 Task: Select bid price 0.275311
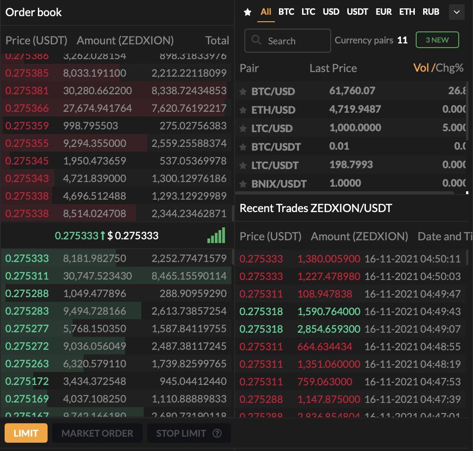pyautogui.click(x=27, y=276)
